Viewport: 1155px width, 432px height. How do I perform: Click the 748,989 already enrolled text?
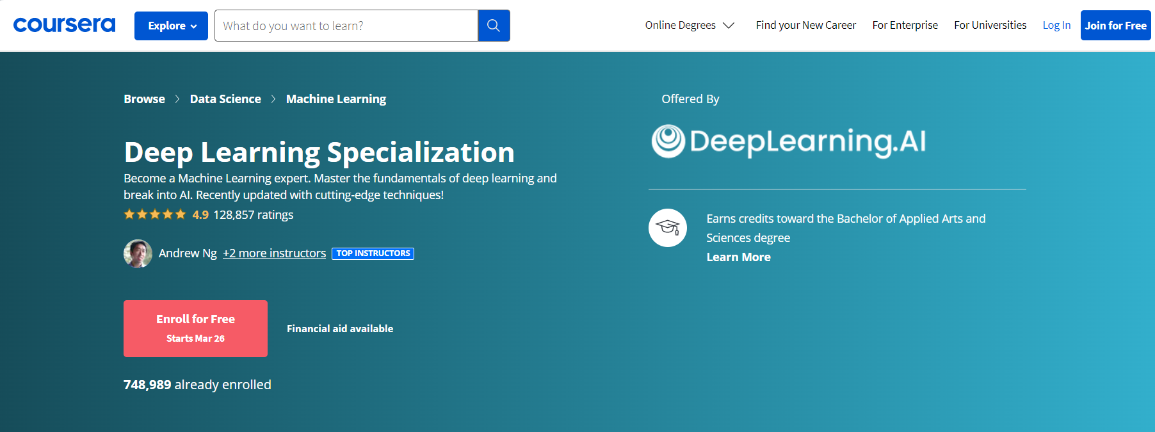click(x=197, y=385)
